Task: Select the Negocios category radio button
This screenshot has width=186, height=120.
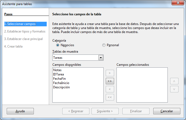Action: pyautogui.click(x=58, y=45)
